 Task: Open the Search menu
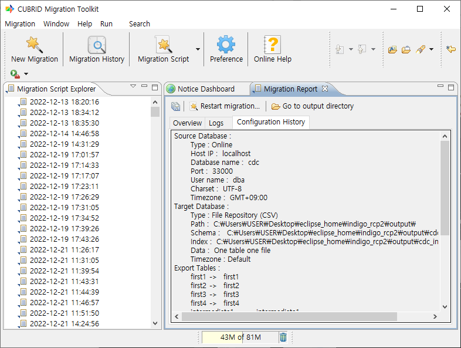pos(140,24)
